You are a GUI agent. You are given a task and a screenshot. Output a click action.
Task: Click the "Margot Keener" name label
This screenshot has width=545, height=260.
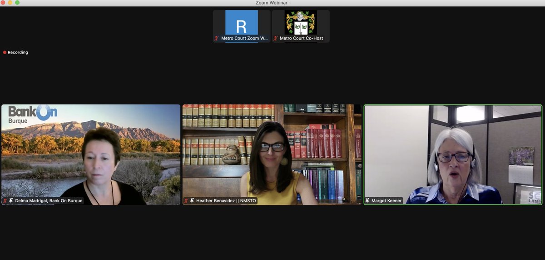pos(386,200)
